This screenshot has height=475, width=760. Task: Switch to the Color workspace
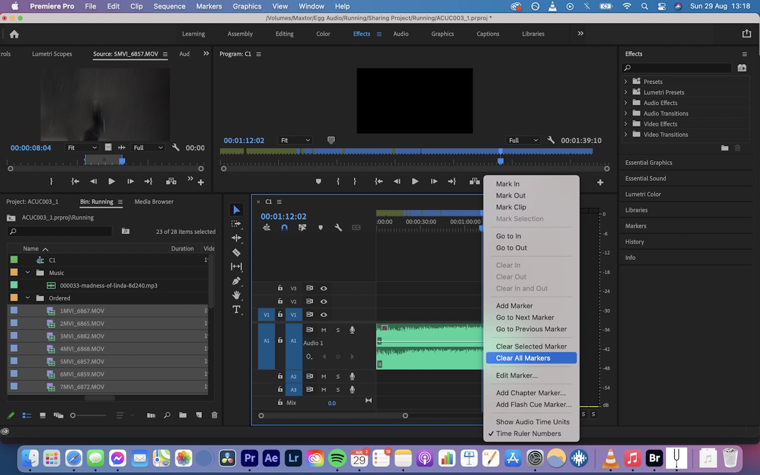click(323, 34)
